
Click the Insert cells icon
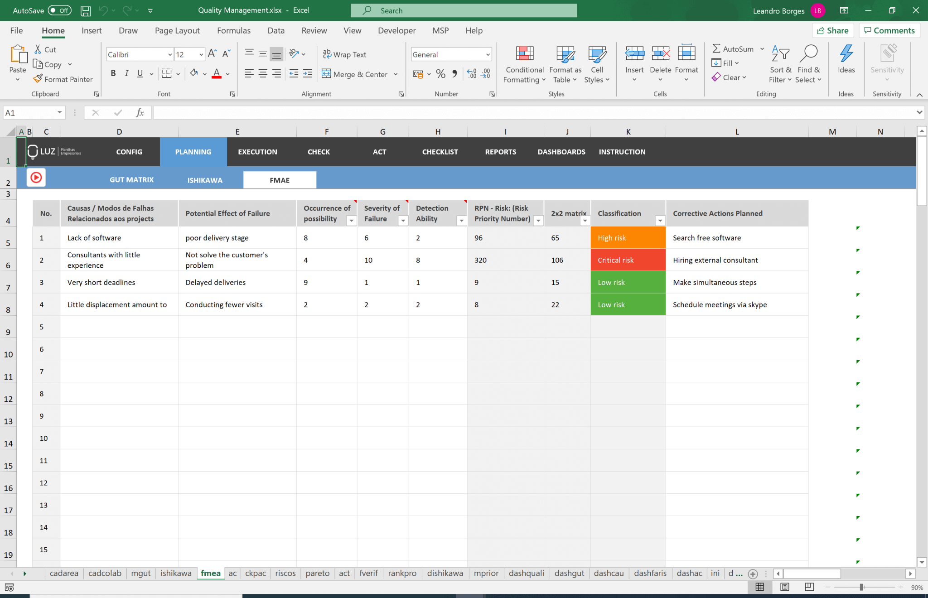[634, 54]
